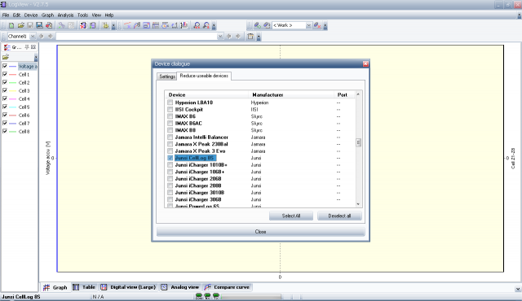Image resolution: width=522 pixels, height=301 pixels.
Task: Toggle the Cell 4 curve checkbox
Action: click(5, 98)
